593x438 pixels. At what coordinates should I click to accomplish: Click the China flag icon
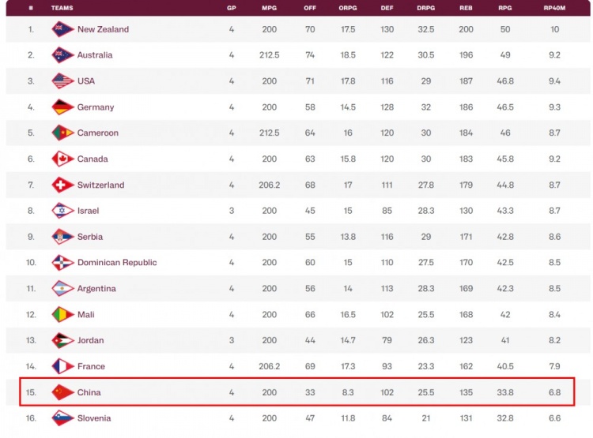point(62,392)
